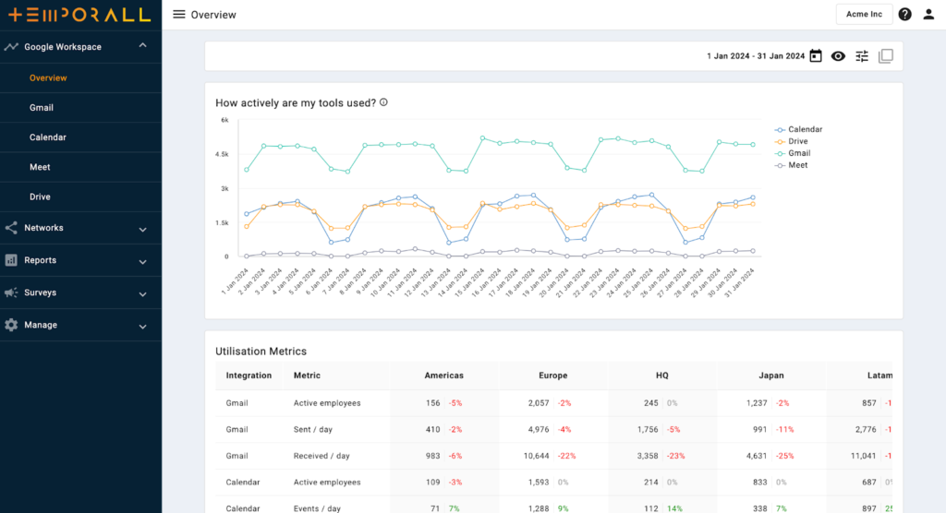Click the value 10,644 in Europe column

[537, 457]
